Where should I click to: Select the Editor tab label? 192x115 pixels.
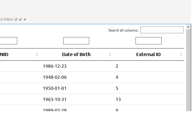[x=7, y=19]
